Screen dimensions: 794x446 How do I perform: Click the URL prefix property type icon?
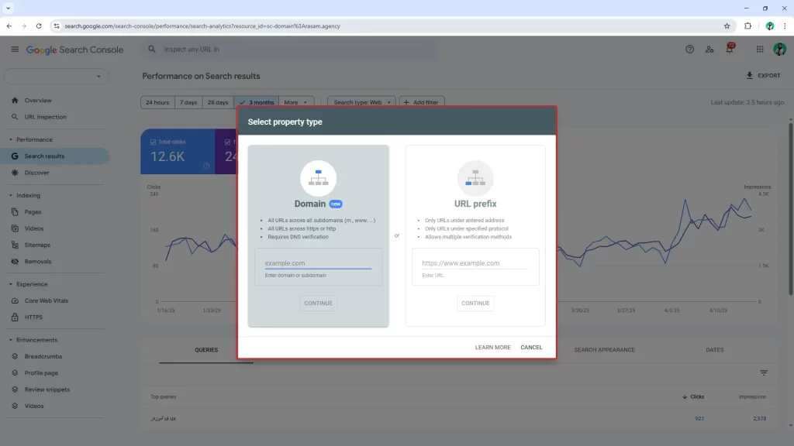[x=475, y=178]
